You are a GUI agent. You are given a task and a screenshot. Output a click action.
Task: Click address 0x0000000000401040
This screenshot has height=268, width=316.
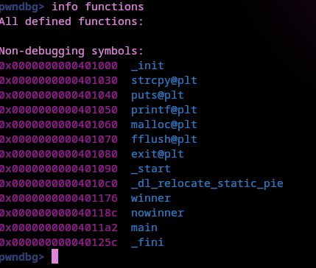58,95
